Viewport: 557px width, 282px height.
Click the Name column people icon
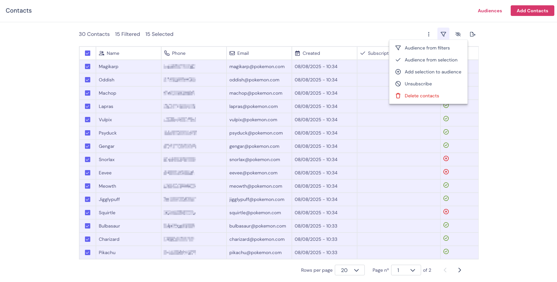point(102,53)
